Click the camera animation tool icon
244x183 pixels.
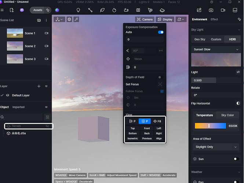126,10
